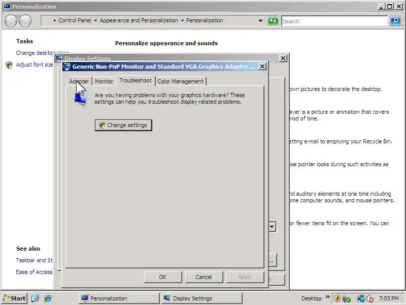The height and width of the screenshot is (305, 406).
Task: Maximize the Personalization window
Action: (x=389, y=7)
